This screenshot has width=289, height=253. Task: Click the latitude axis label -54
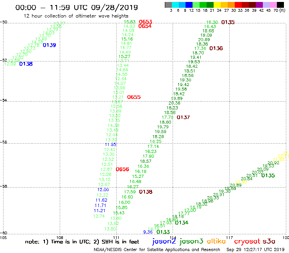coord(4,100)
